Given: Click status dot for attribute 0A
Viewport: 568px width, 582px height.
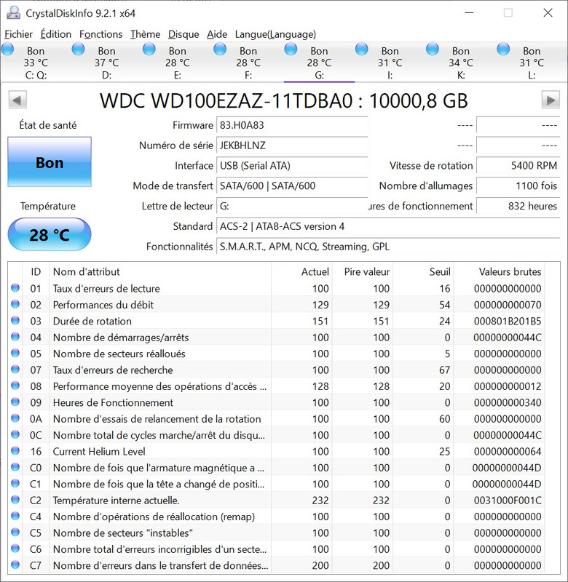Looking at the screenshot, I should (15, 418).
